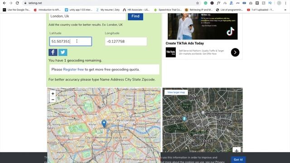Viewport: 290px width, 163px height.
Task: Open the green circular Grammarly-style extension
Action: (x=205, y=3)
